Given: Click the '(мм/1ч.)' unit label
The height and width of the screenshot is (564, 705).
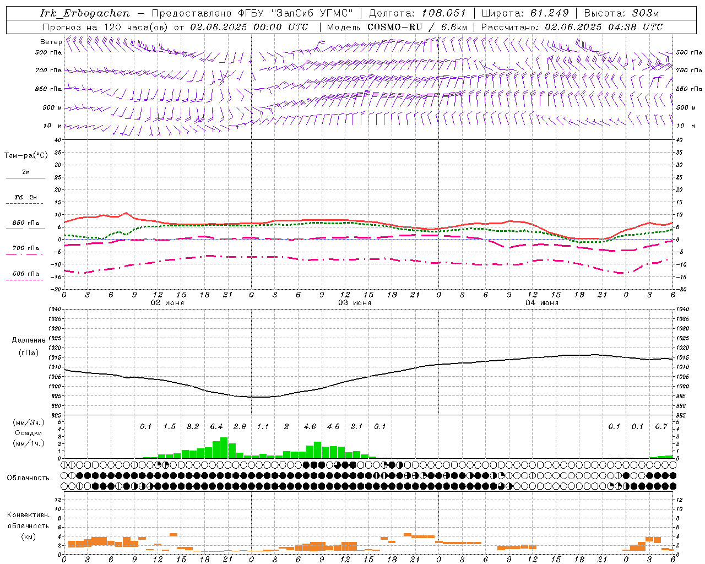Looking at the screenshot, I should pyautogui.click(x=28, y=443).
